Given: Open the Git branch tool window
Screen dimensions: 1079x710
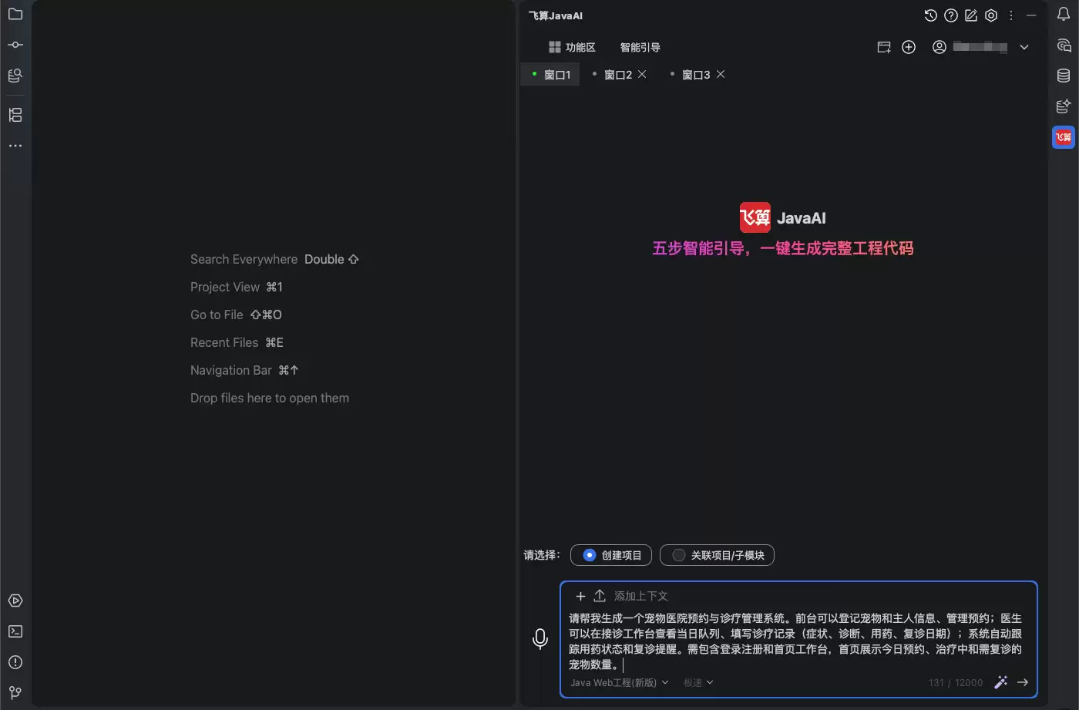Looking at the screenshot, I should coord(15,693).
